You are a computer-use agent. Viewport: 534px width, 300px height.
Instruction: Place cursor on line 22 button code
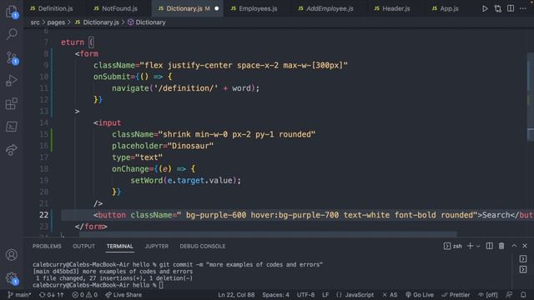tap(297, 215)
